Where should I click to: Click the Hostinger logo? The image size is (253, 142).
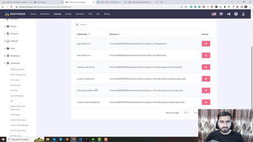(x=15, y=14)
